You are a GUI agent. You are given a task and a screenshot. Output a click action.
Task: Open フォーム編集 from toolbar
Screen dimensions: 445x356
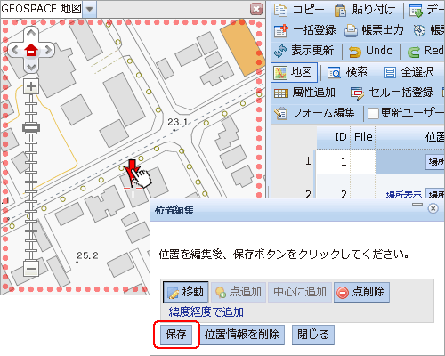pos(315,113)
